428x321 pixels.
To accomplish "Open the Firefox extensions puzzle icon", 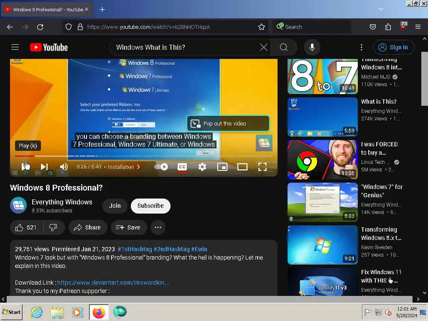I will (388, 27).
